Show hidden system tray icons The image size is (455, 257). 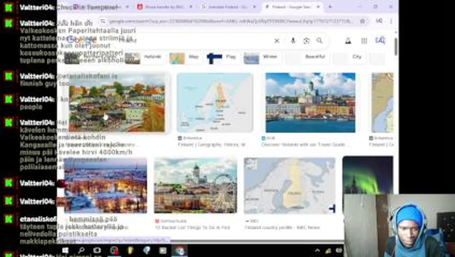[317, 251]
